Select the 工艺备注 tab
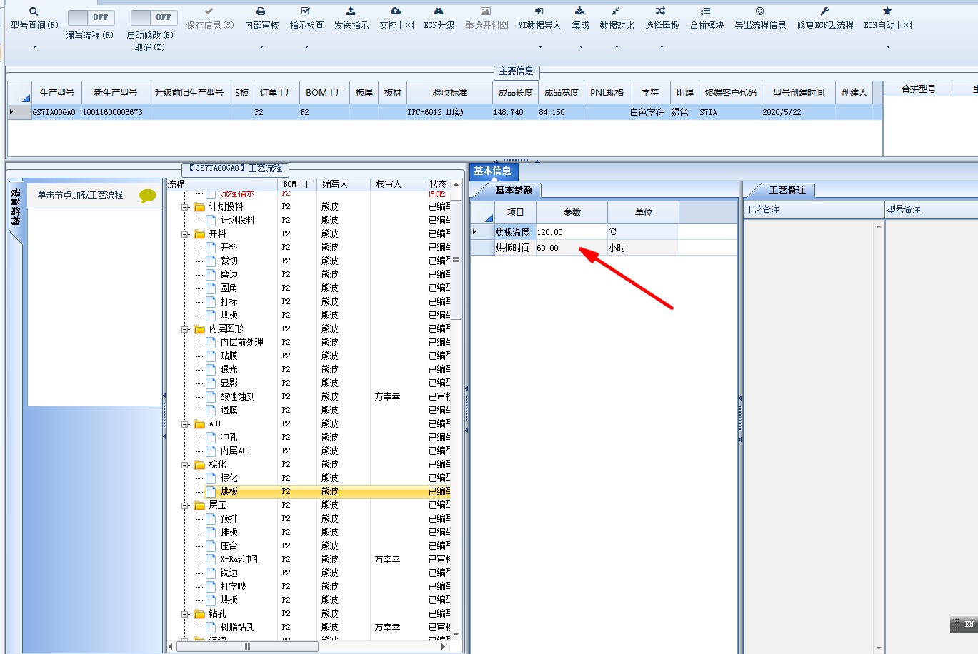 pyautogui.click(x=787, y=190)
